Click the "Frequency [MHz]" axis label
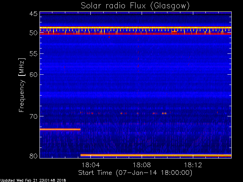 click(22, 85)
